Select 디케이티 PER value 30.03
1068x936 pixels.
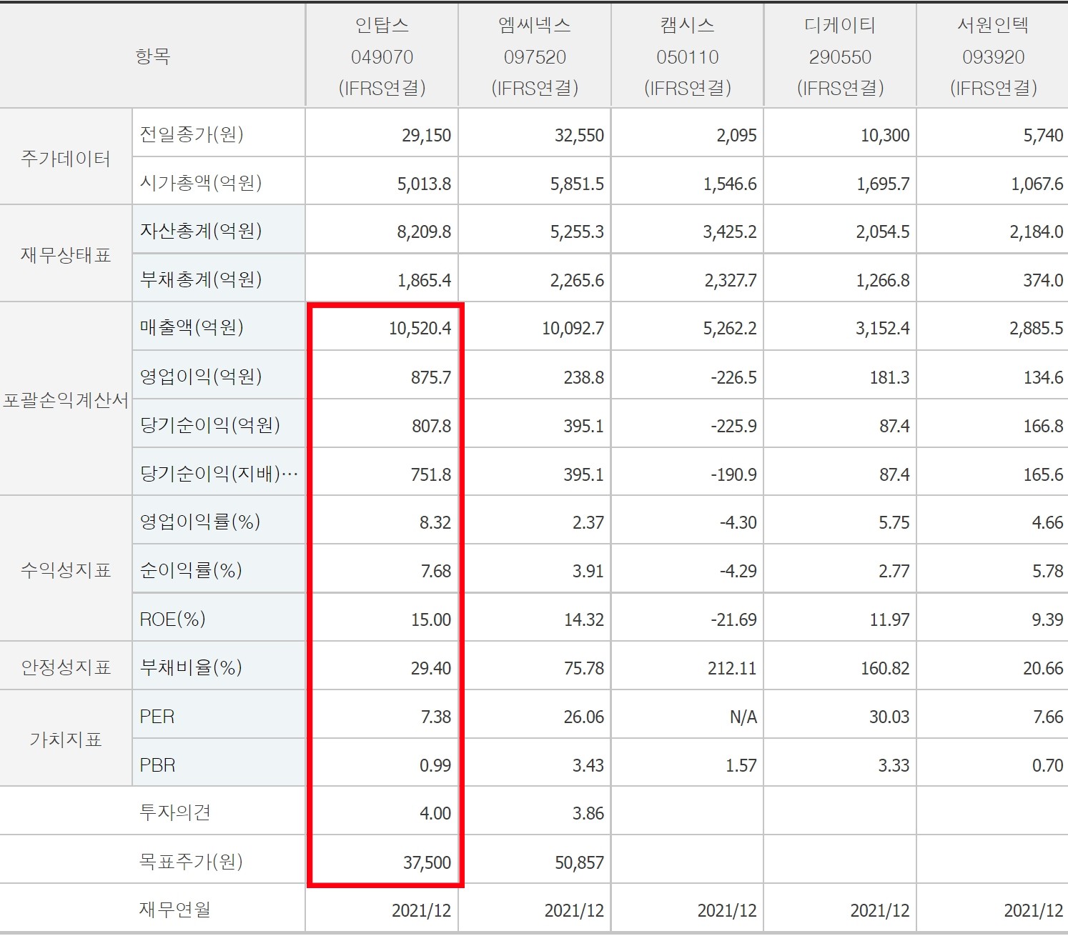point(889,717)
